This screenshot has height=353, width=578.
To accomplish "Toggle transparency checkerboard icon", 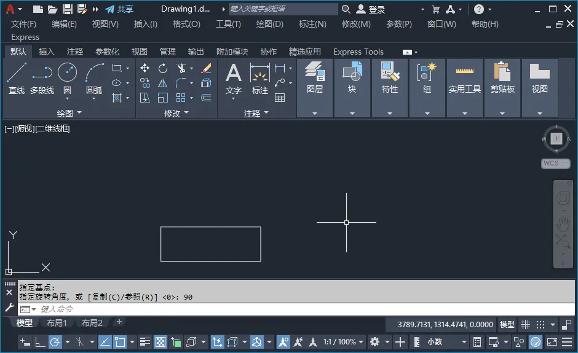I will pos(160,343).
